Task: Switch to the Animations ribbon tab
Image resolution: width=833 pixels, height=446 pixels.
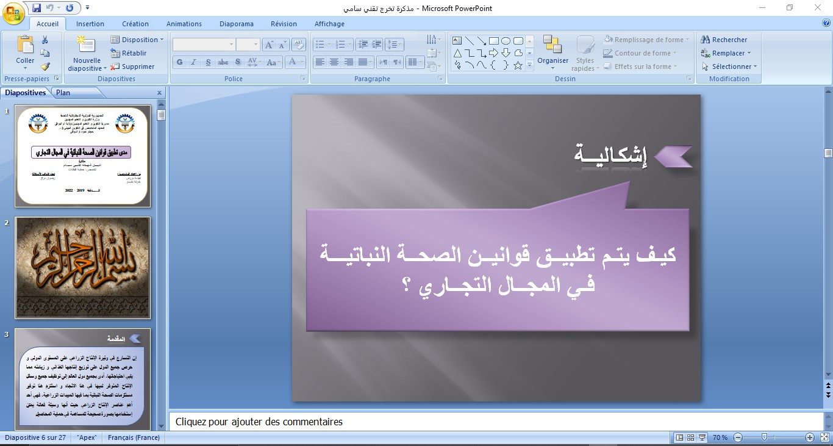Action: (184, 24)
